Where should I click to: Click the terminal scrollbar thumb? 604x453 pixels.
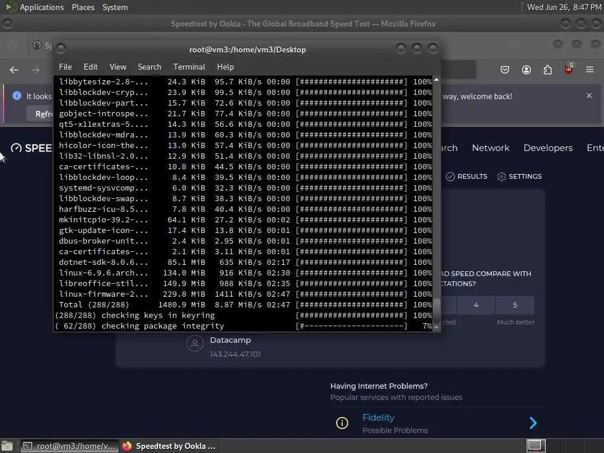[x=436, y=310]
